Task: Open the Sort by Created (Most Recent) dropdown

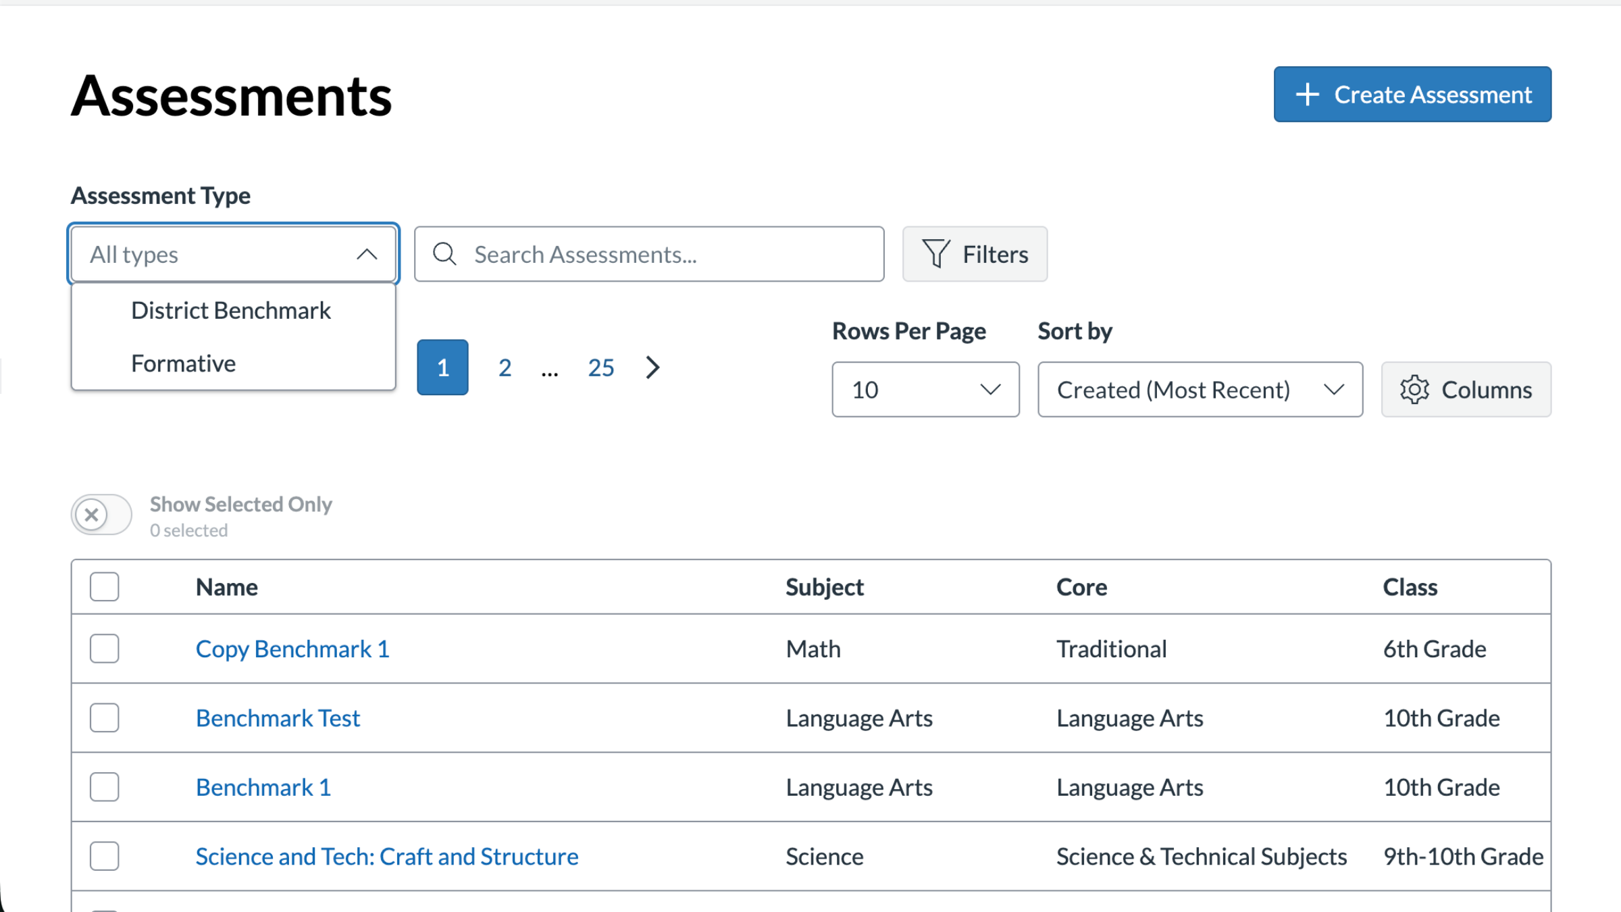Action: [1200, 390]
